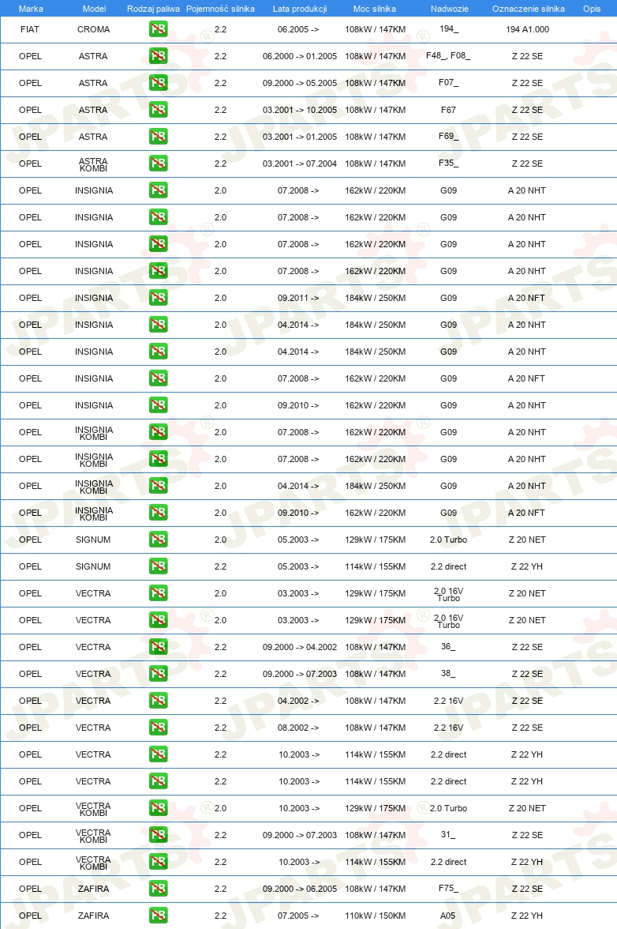Click the Nadwozie column header
617x929 pixels.
450,9
